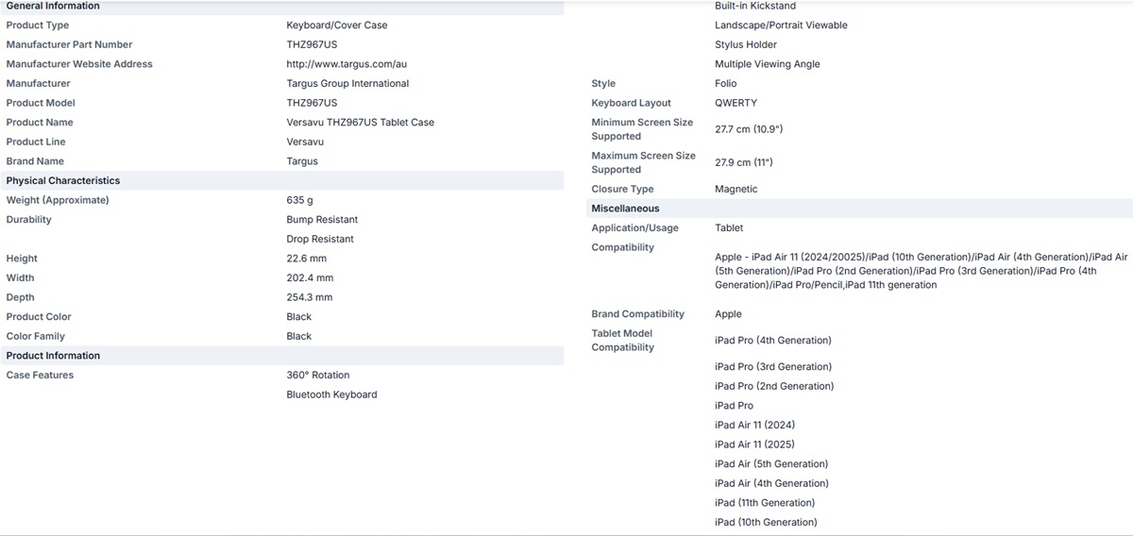
Task: Click the THZ967US value next to Manufacturer Part Number
Action: pyautogui.click(x=312, y=44)
